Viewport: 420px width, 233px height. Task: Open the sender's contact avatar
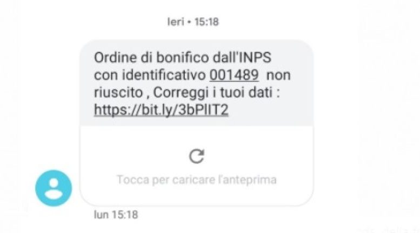click(54, 188)
